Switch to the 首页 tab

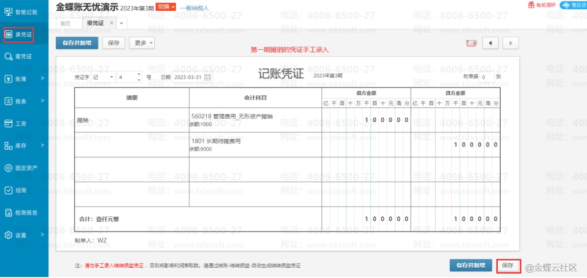point(65,23)
